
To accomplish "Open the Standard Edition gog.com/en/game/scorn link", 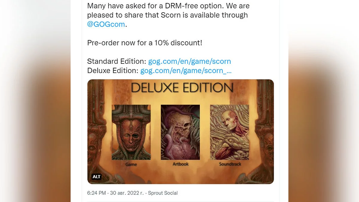I will click(x=190, y=61).
